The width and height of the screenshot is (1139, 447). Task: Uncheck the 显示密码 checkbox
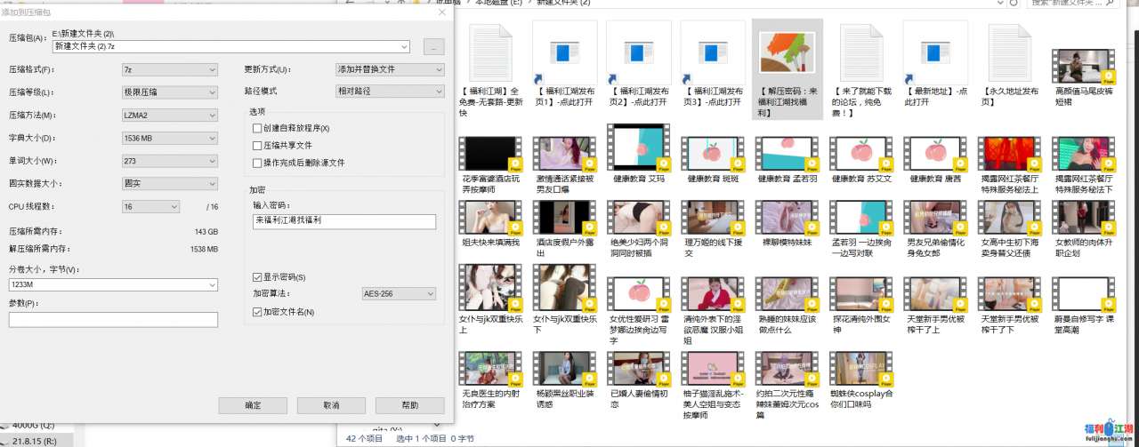click(x=257, y=277)
